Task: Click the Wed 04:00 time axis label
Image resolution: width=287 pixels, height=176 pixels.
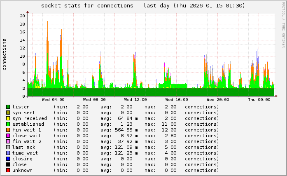Action: pos(53,99)
